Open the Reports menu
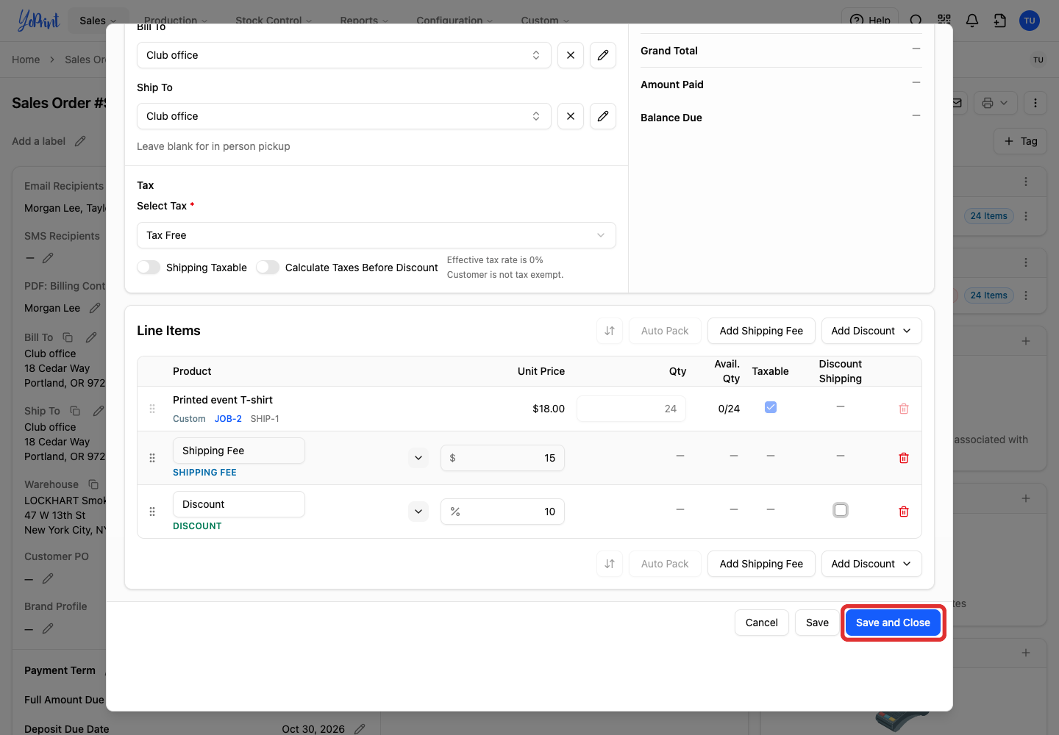This screenshot has width=1059, height=735. click(365, 21)
